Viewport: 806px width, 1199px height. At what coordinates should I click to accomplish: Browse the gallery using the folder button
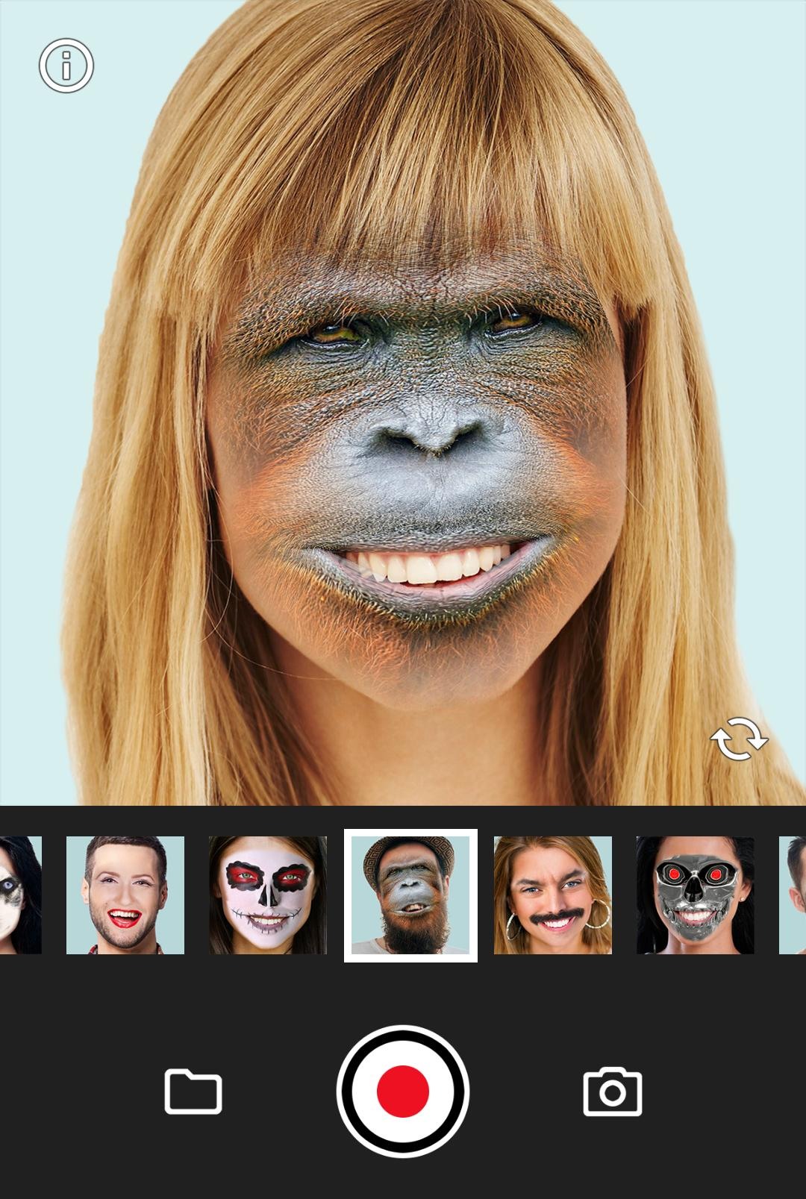point(193,1092)
